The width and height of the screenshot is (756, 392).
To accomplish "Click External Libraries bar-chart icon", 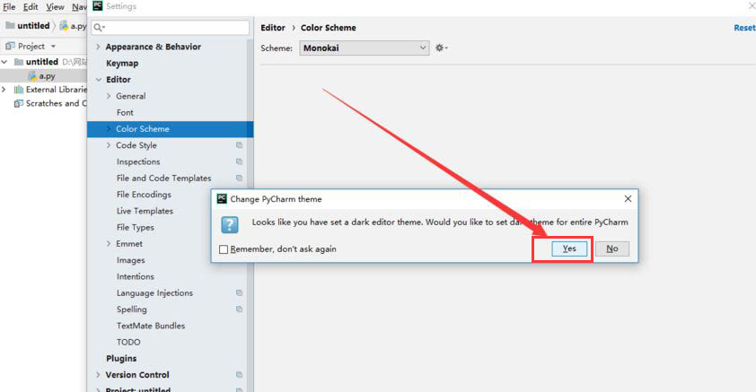I will [18, 90].
